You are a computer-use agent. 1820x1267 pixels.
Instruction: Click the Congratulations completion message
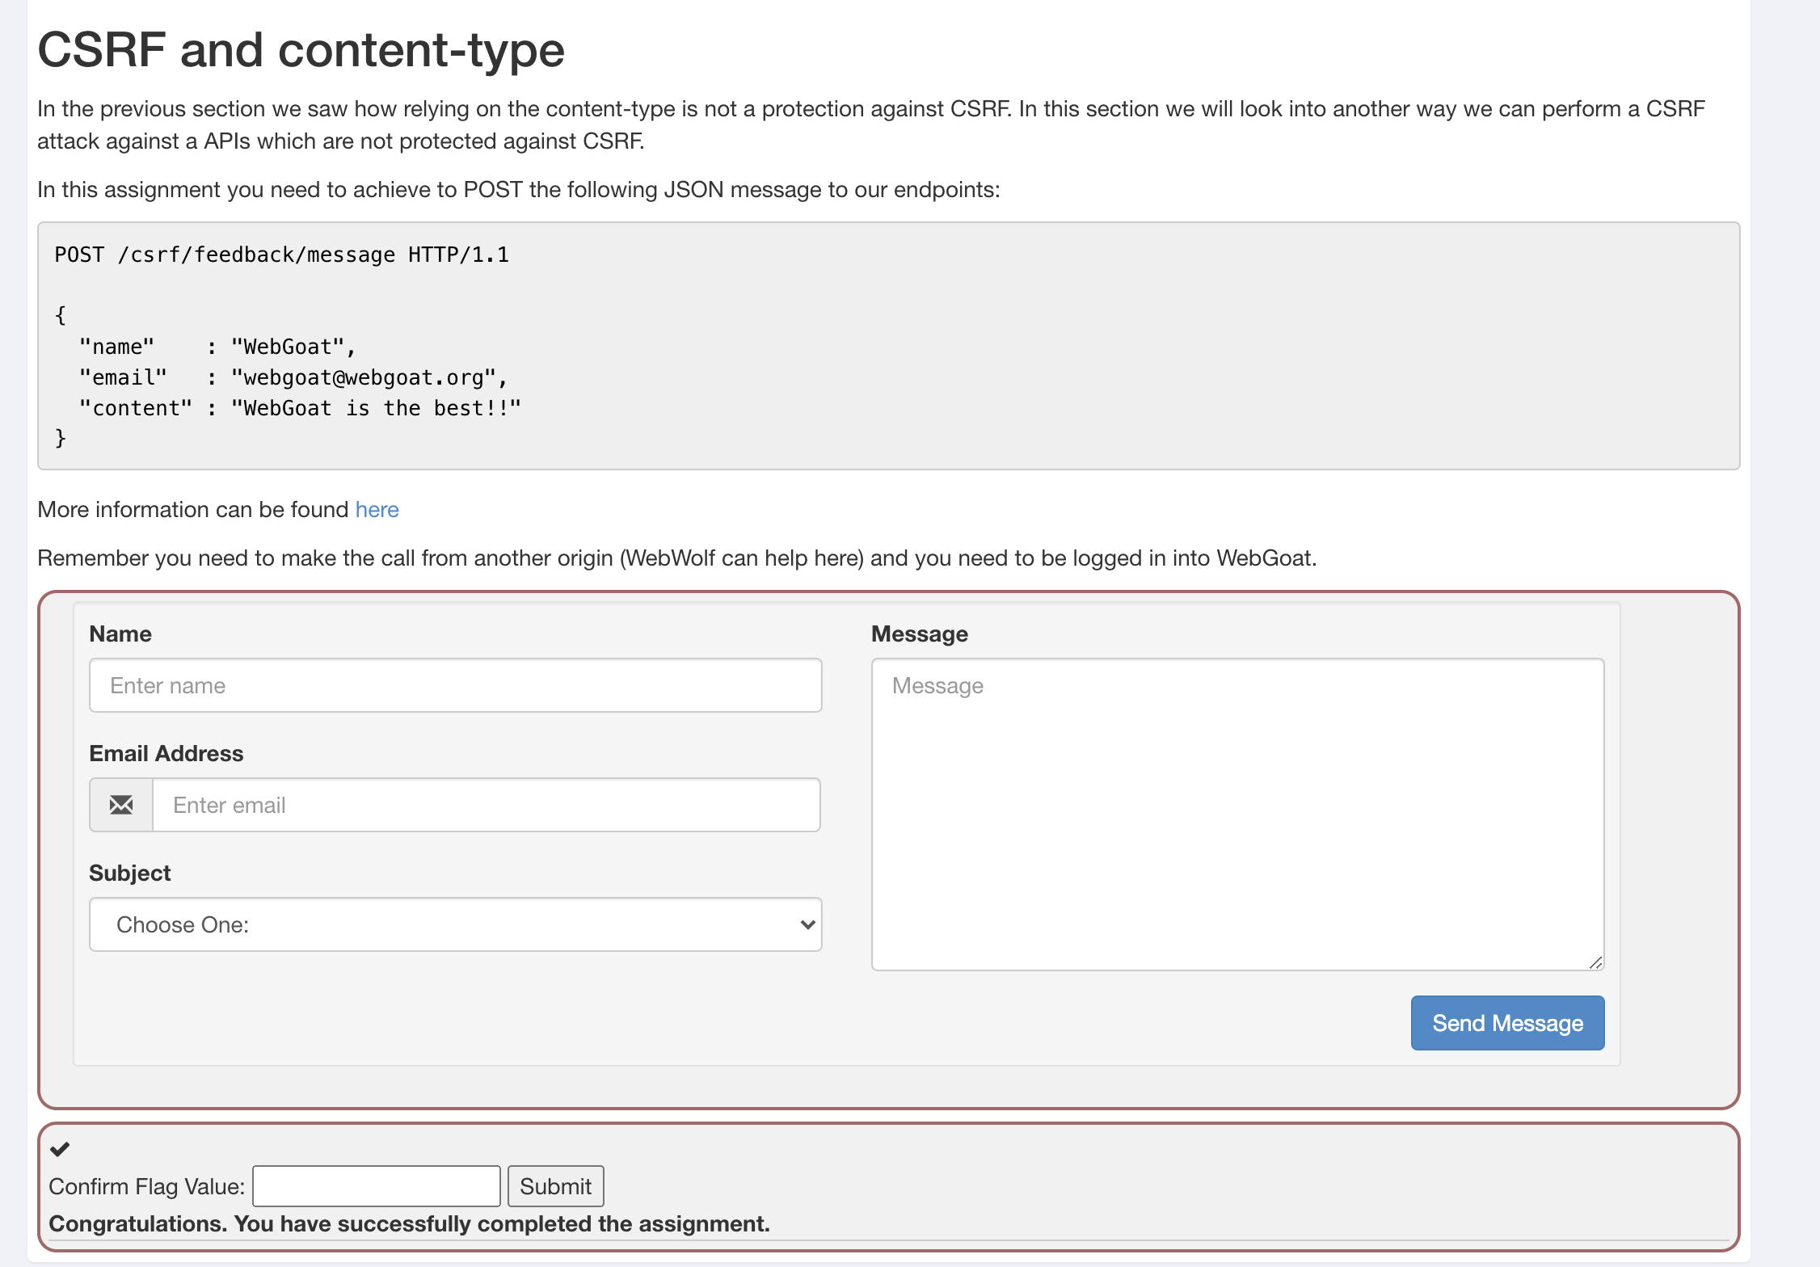pyautogui.click(x=409, y=1223)
